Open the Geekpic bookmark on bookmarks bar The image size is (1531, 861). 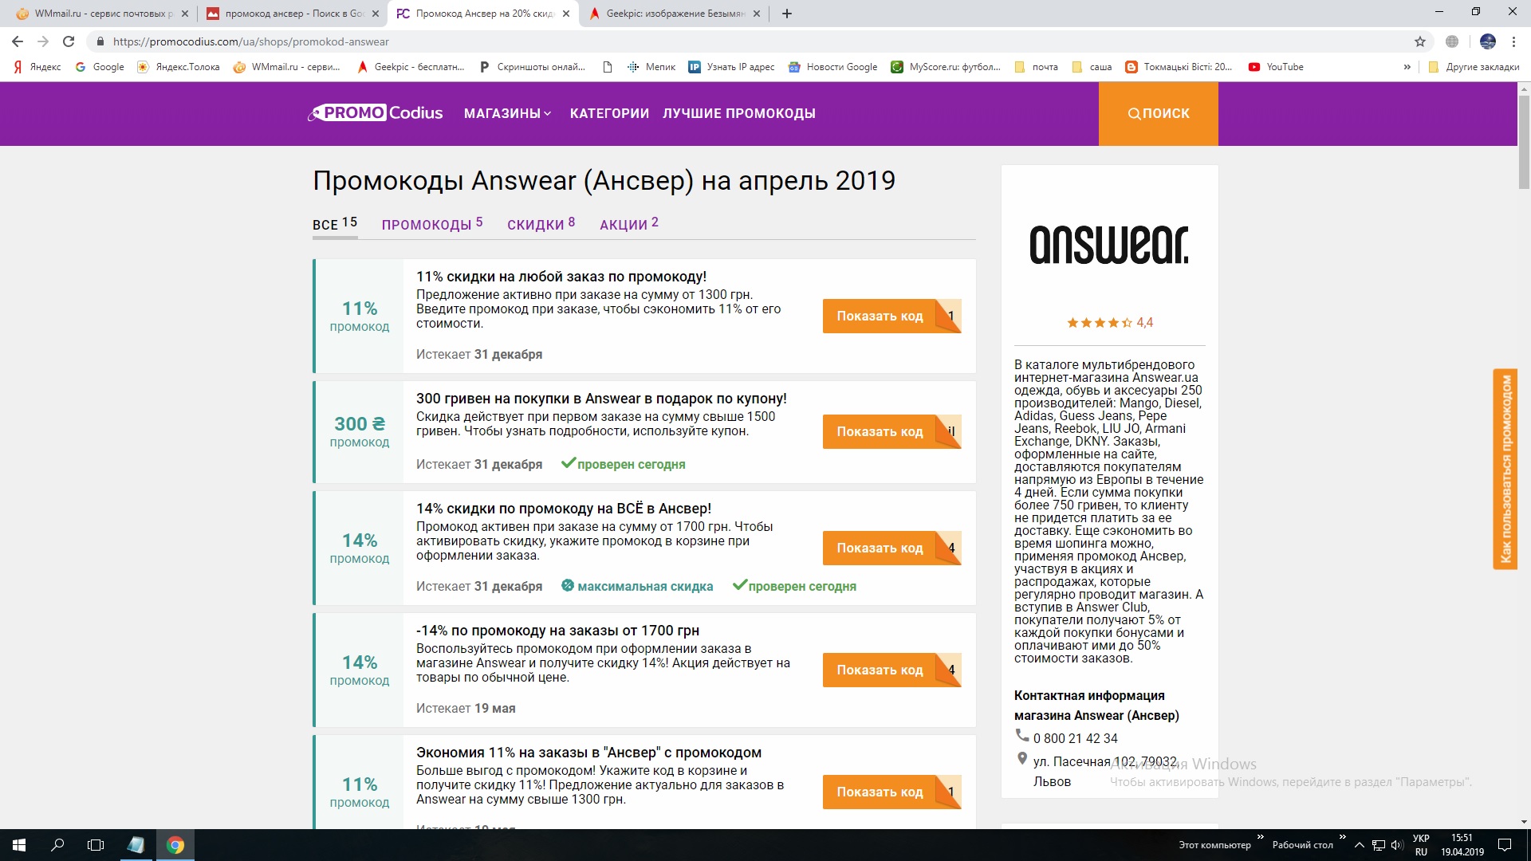[409, 67]
